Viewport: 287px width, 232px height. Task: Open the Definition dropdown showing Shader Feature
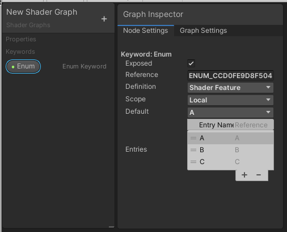pos(230,88)
